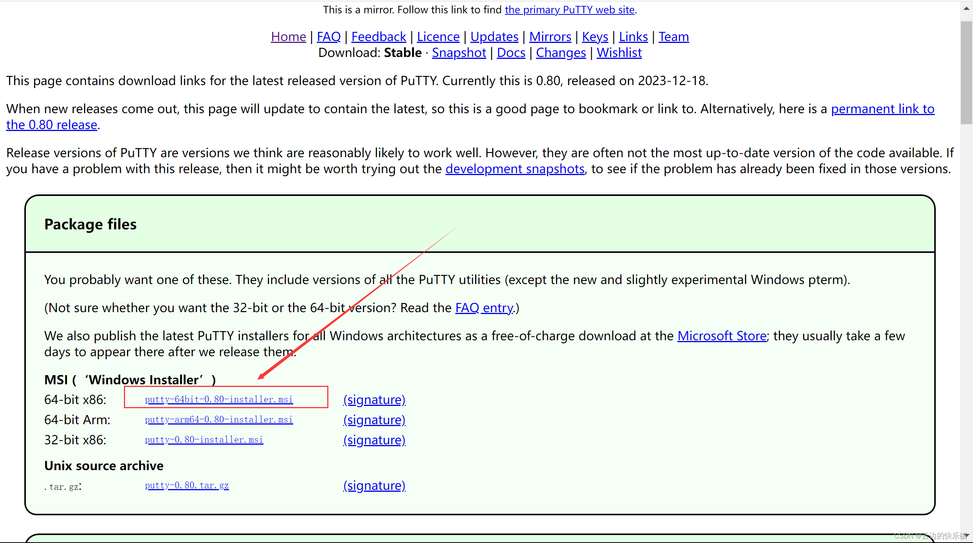Open the Wishlist page
Screen dimensions: 973x543
coord(619,53)
